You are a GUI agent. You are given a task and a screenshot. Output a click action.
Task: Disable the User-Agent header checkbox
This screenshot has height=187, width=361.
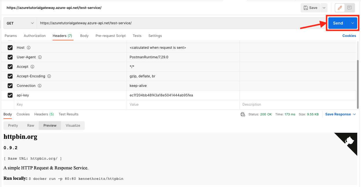(10, 57)
